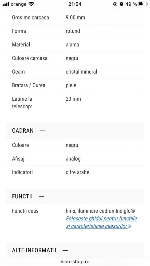Screen dimensions: 150x266
Task: Select the Latime la telescop 20 mm value
Action: point(73,99)
